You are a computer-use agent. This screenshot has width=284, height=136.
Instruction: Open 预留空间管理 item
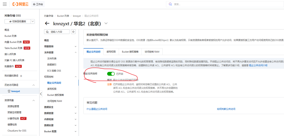pyautogui.click(x=14, y=112)
